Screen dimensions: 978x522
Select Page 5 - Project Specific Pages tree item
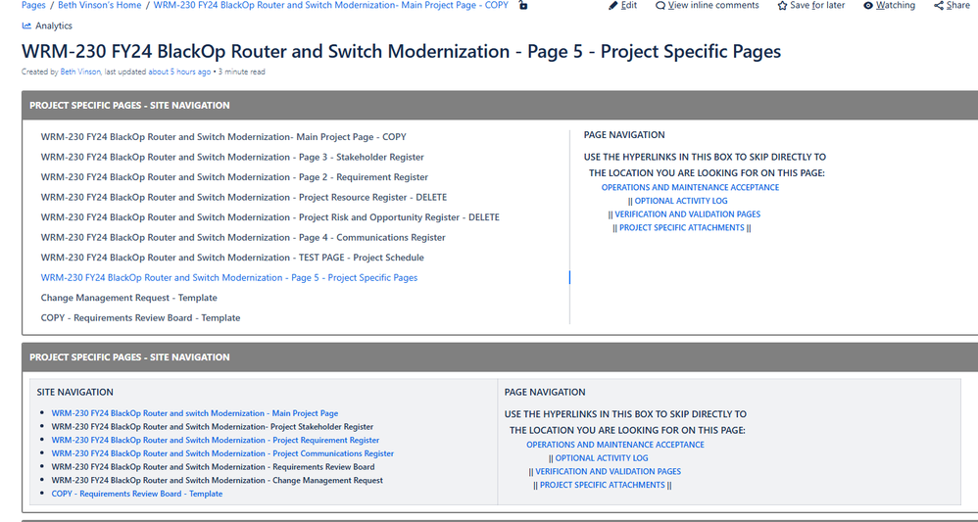pos(229,277)
